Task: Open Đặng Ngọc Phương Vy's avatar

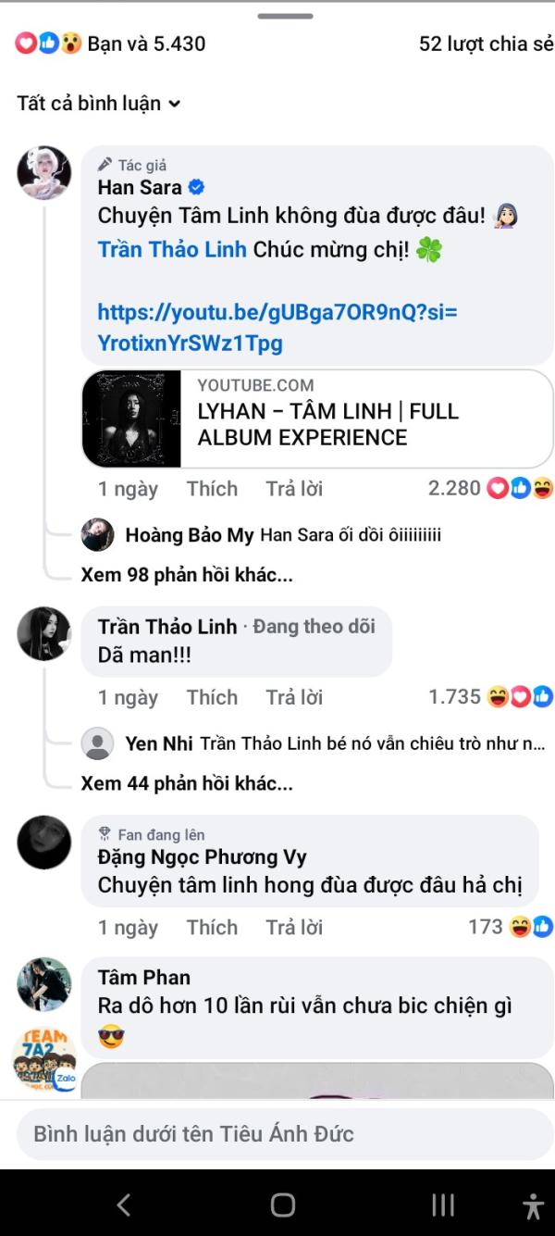Action: [43, 843]
